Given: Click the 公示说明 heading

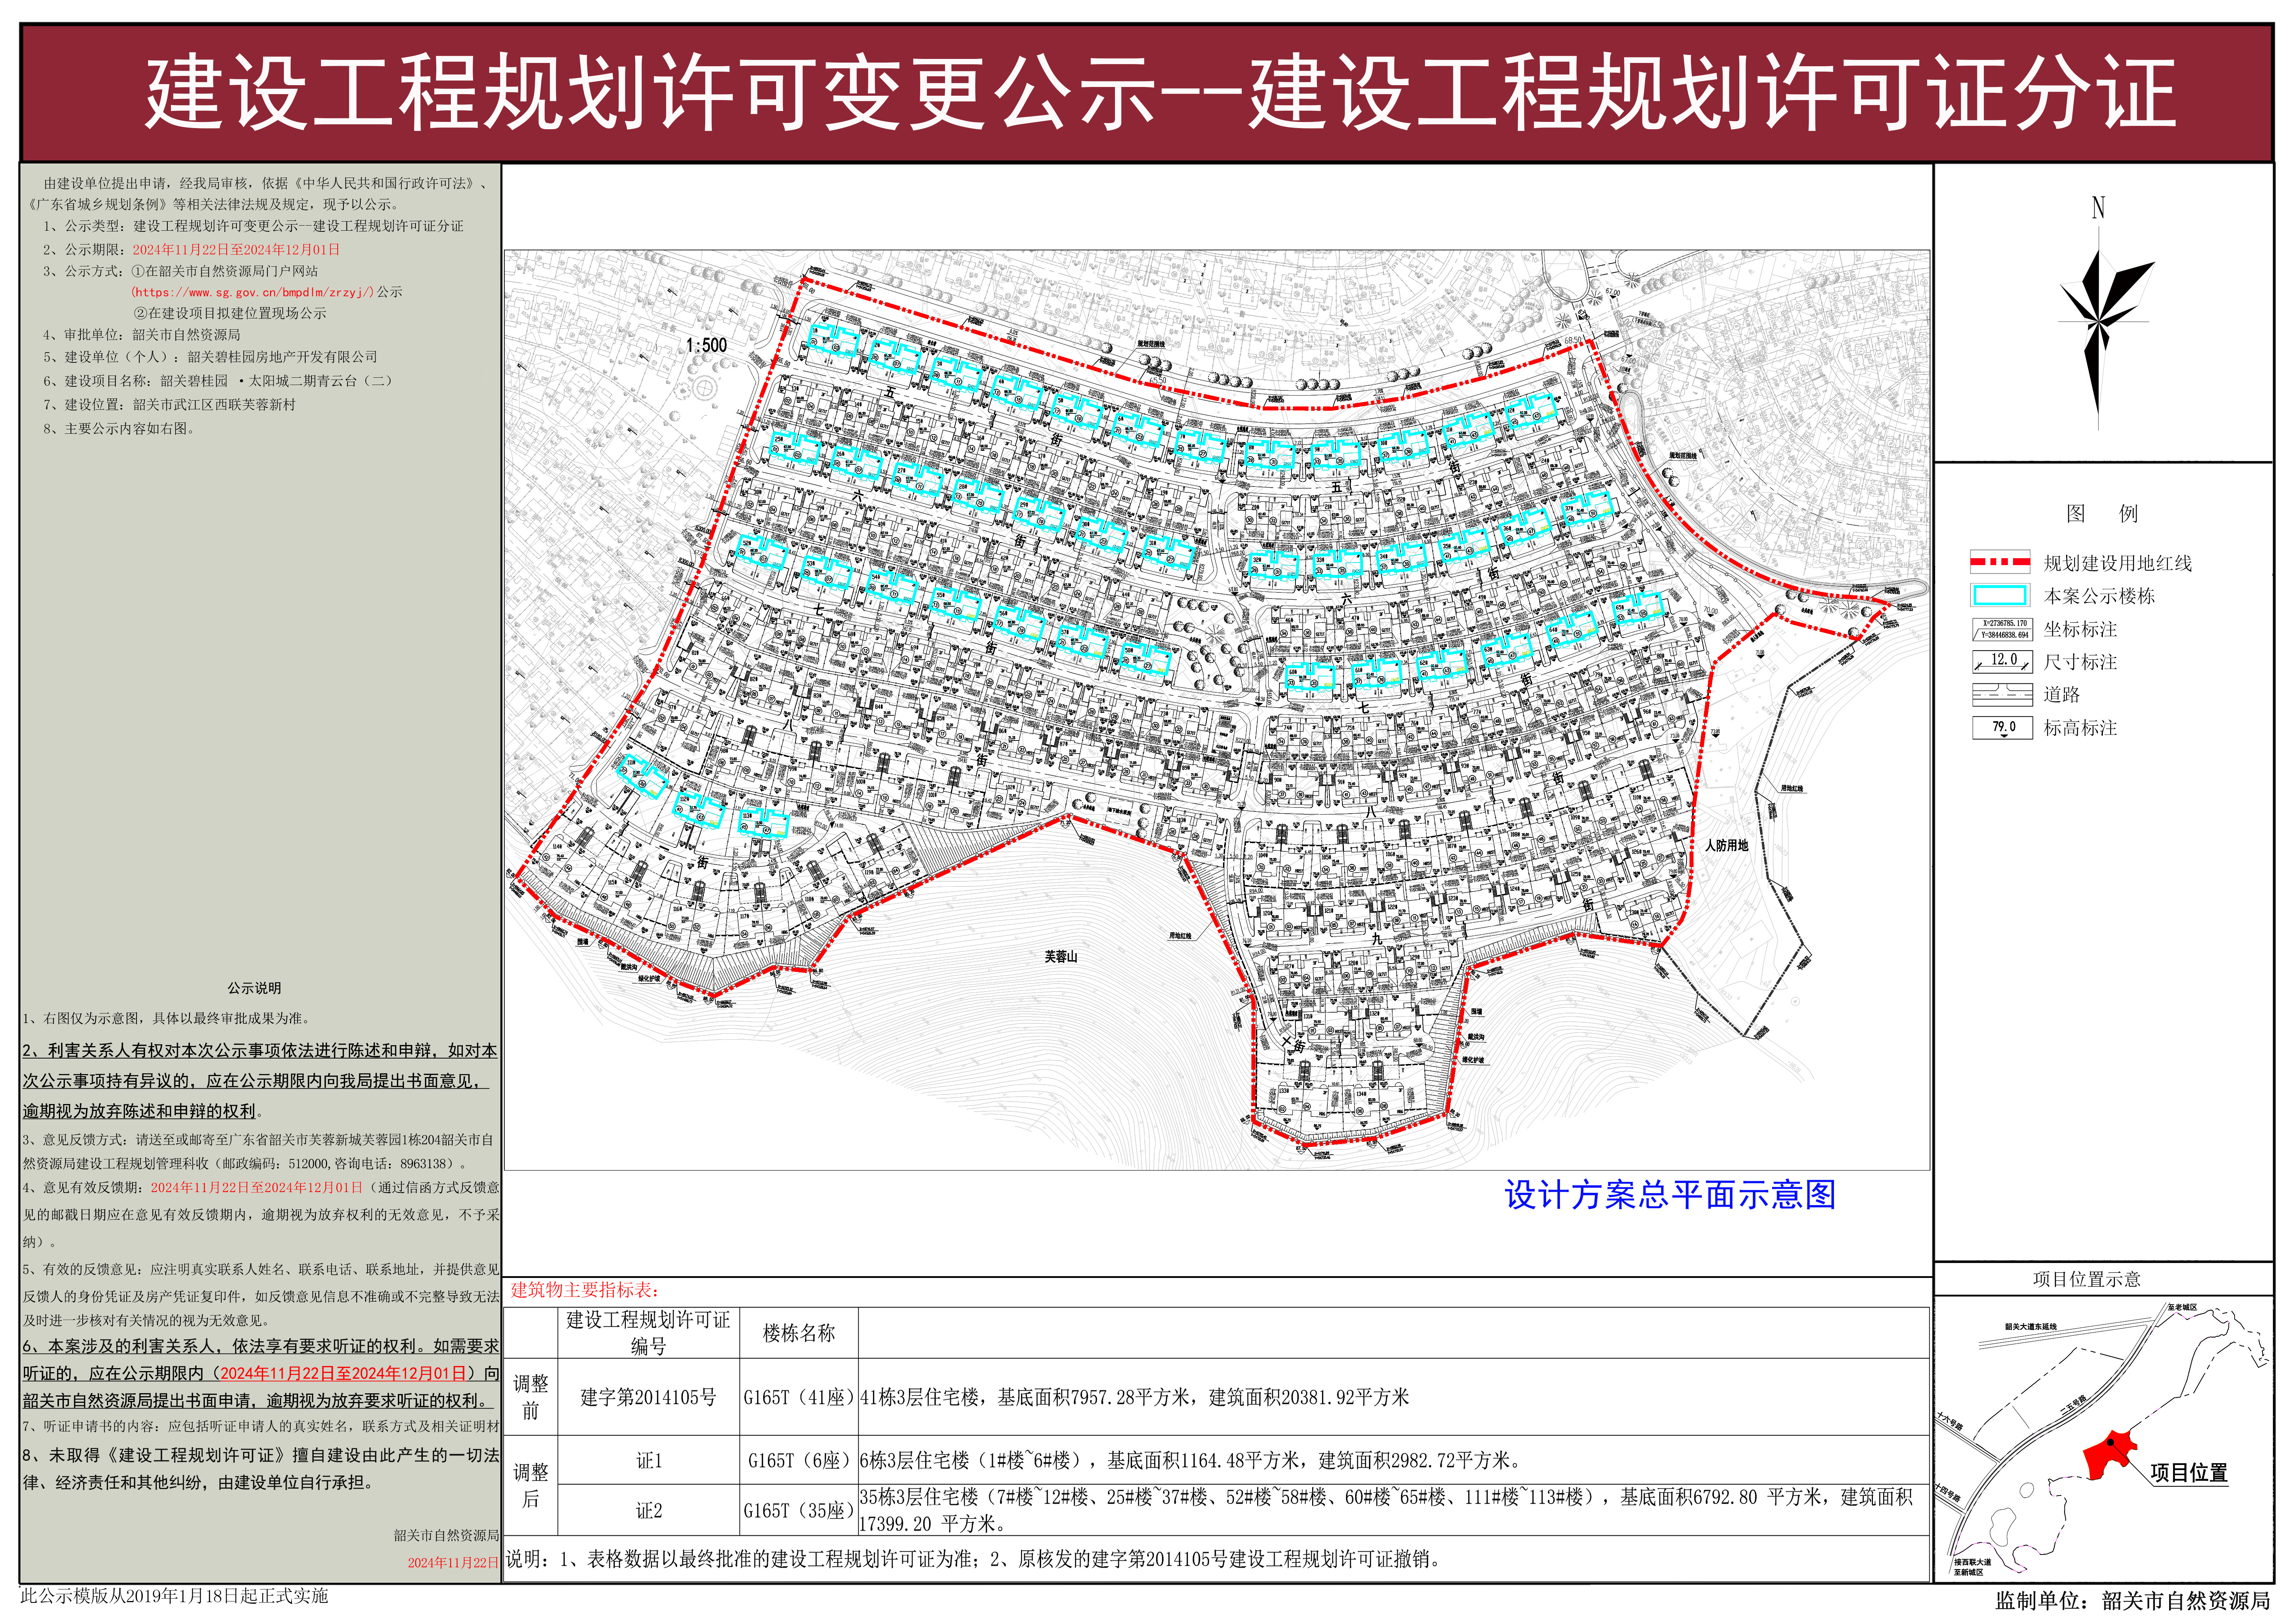Looking at the screenshot, I should pyautogui.click(x=254, y=988).
